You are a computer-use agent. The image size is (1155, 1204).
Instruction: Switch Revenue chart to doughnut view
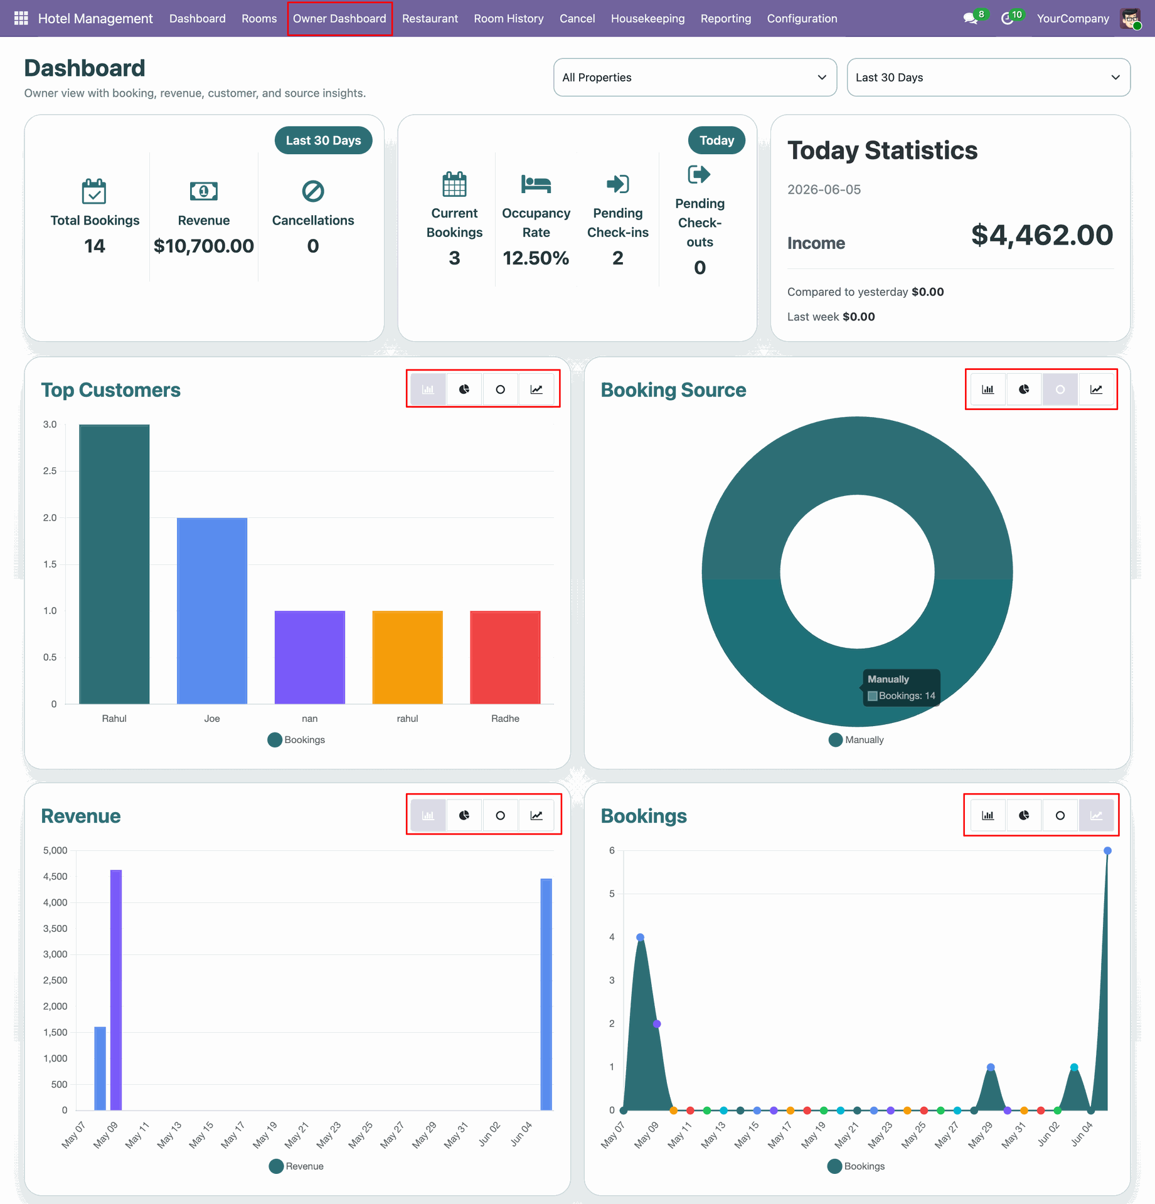[x=500, y=815]
